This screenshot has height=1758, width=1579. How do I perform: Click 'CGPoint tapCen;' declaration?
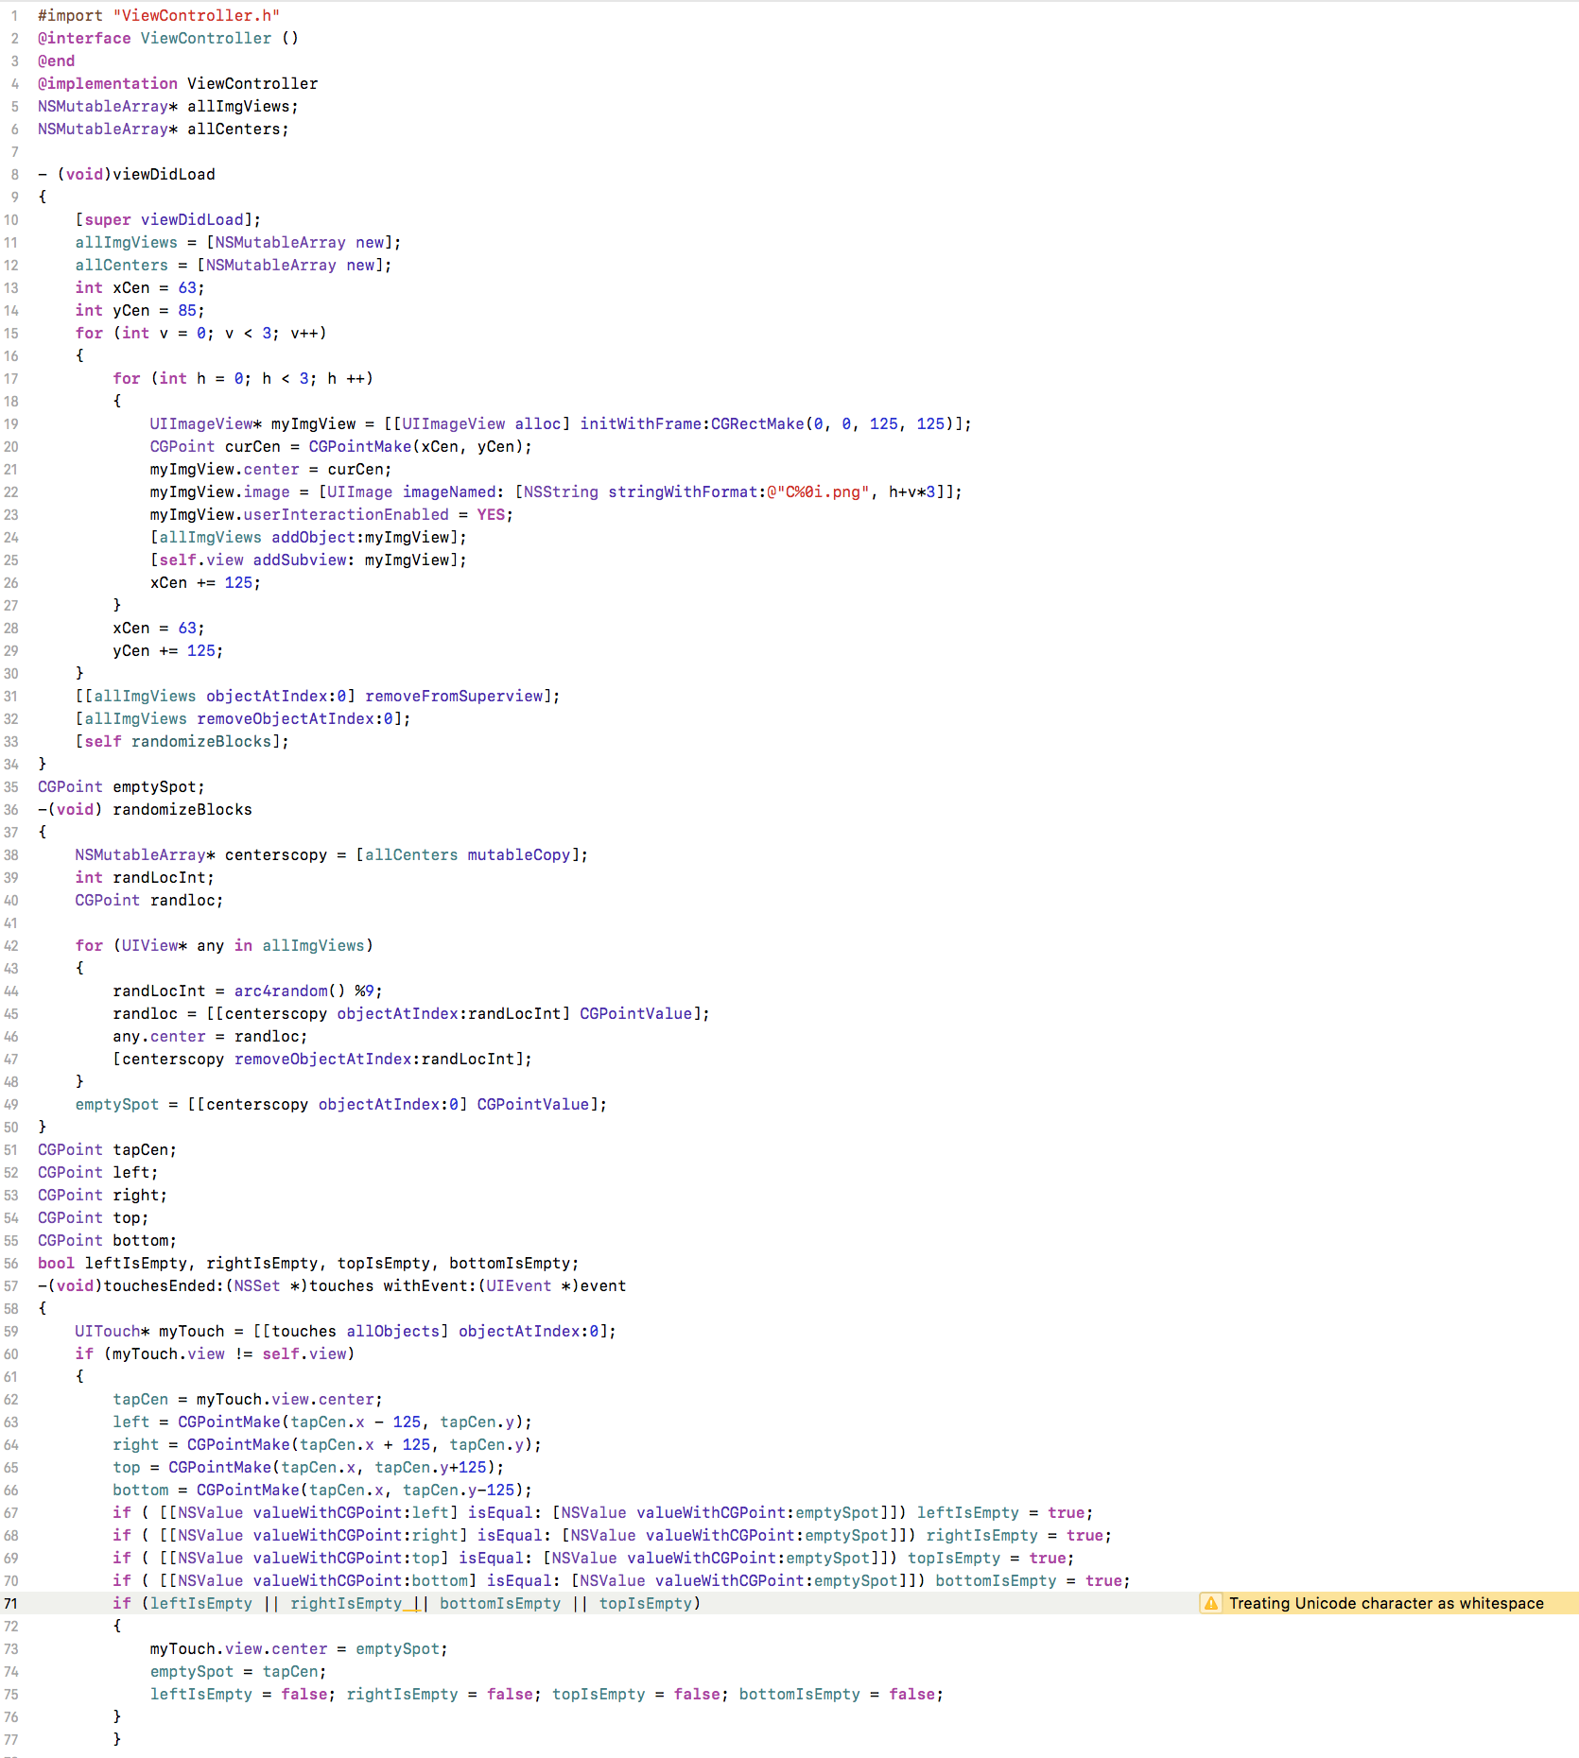tap(107, 1149)
